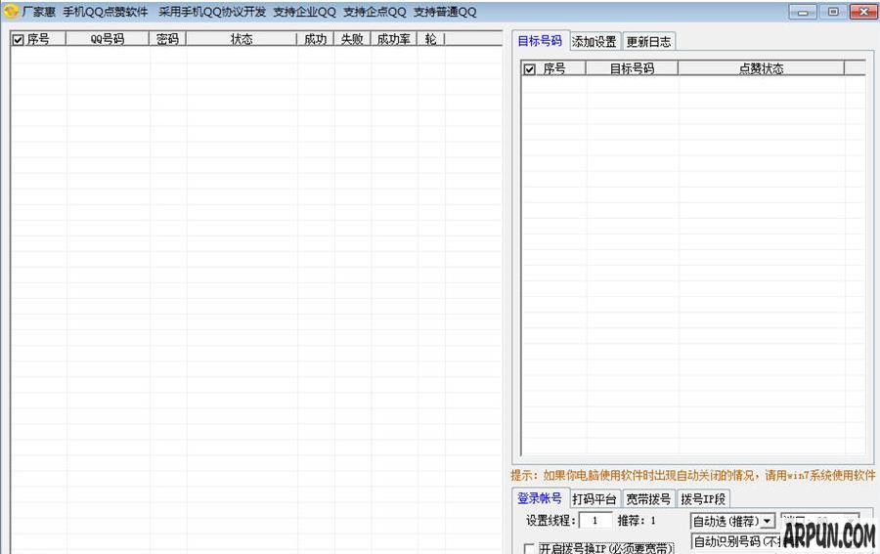Select the 登录帐号 tab

540,498
